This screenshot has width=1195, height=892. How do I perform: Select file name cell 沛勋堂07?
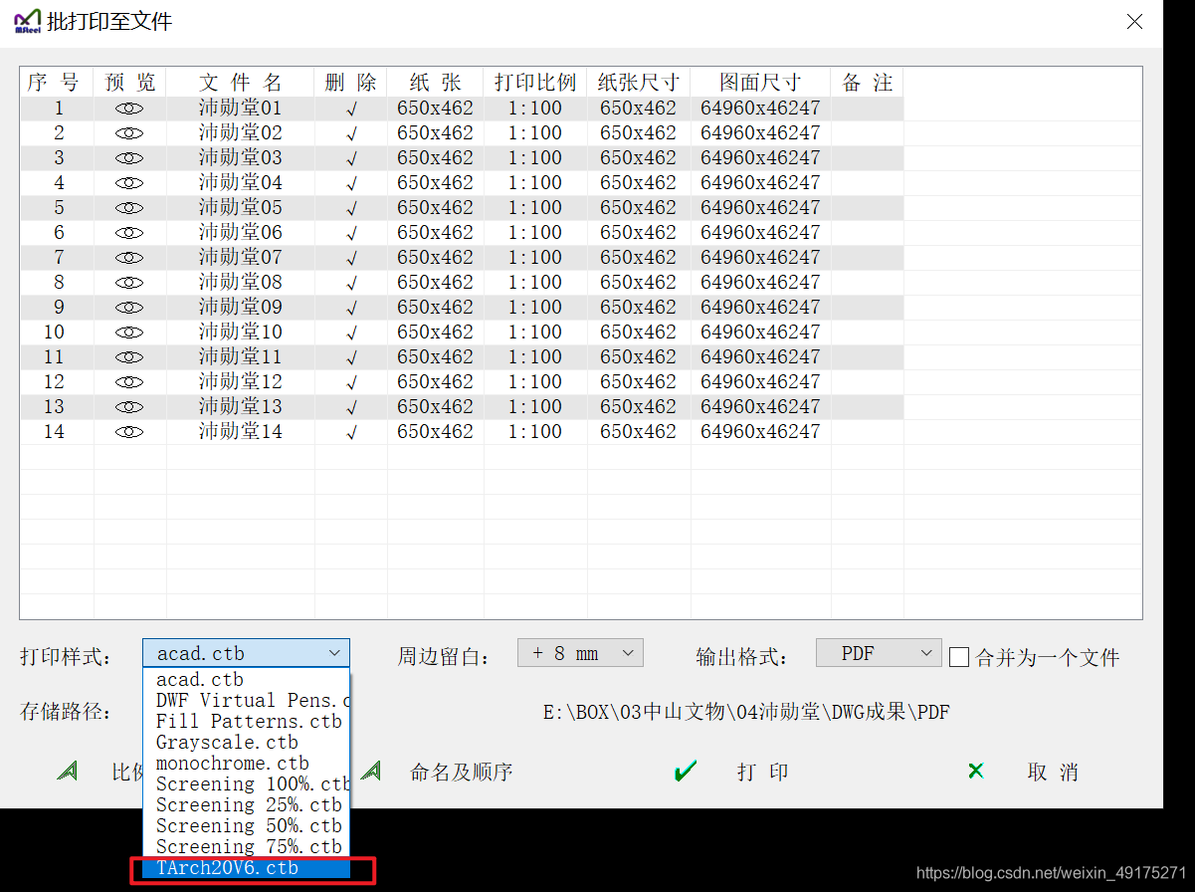tap(241, 257)
